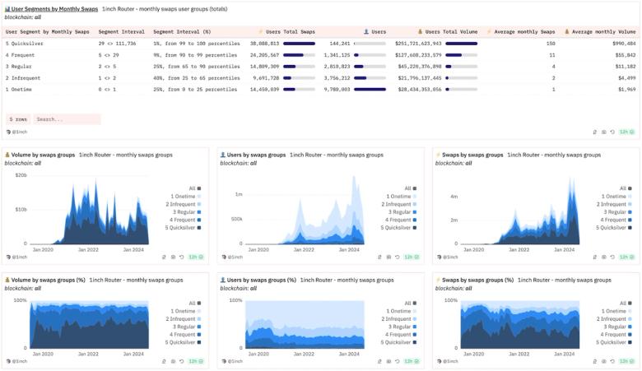Click camera icon under Volume by swaps groups (%) chart
The width and height of the screenshot is (642, 371).
[173, 361]
